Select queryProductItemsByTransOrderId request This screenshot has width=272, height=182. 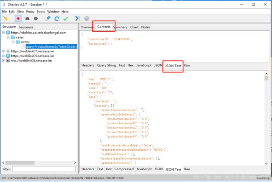click(x=51, y=46)
